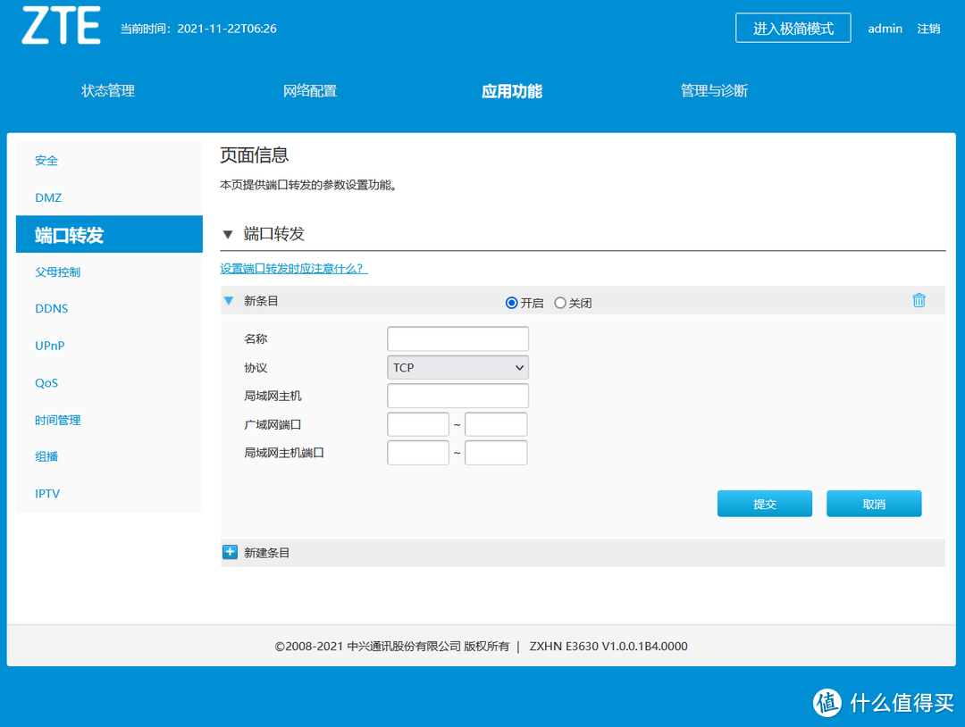965x727 pixels.
Task: Click the 什么值得买 circle watermark icon
Action: [827, 704]
